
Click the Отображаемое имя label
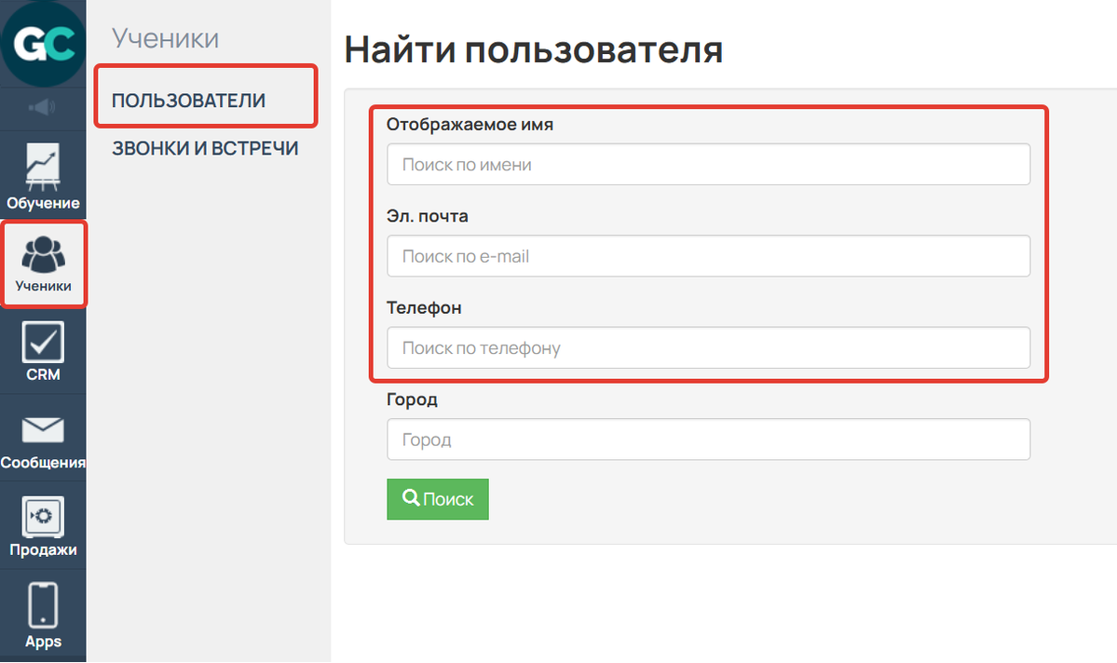tap(470, 125)
